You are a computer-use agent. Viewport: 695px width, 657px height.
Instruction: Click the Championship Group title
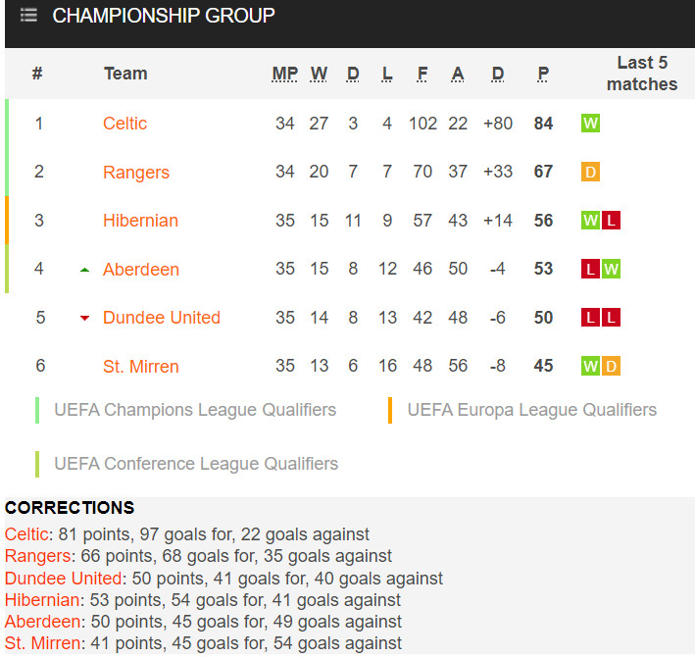pyautogui.click(x=164, y=16)
